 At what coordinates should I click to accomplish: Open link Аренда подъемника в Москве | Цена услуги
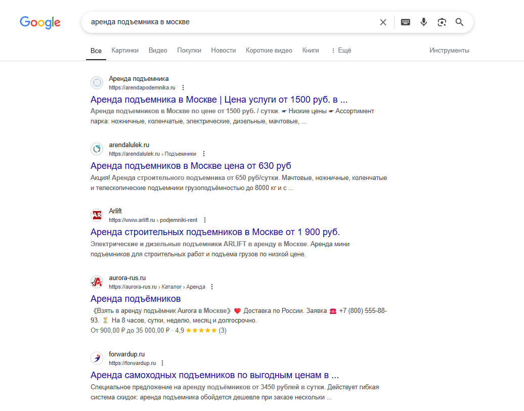[219, 100]
